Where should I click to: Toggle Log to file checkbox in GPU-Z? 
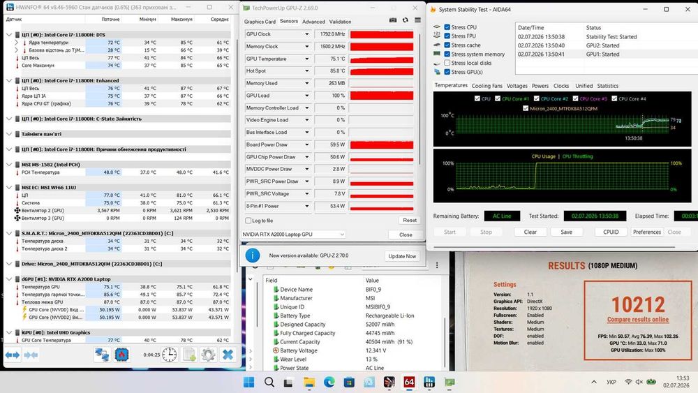click(x=248, y=221)
